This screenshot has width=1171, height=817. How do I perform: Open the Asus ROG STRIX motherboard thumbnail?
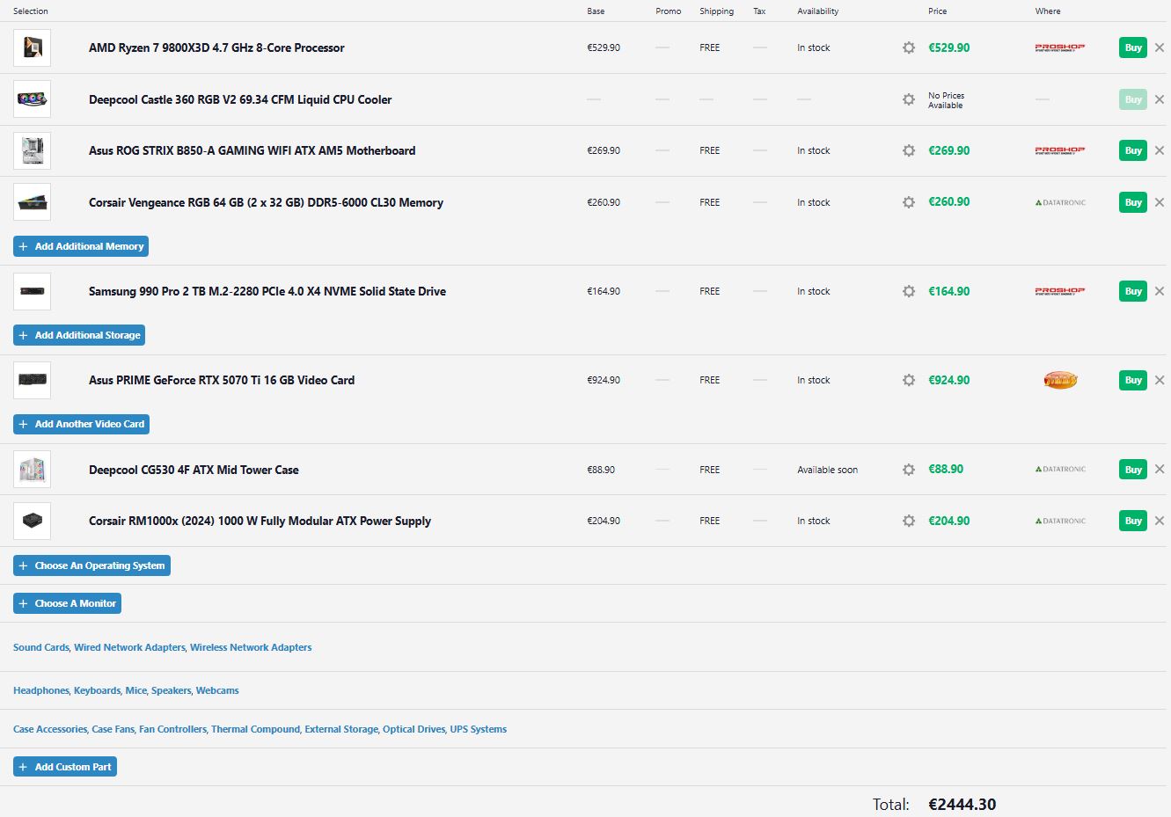32,150
